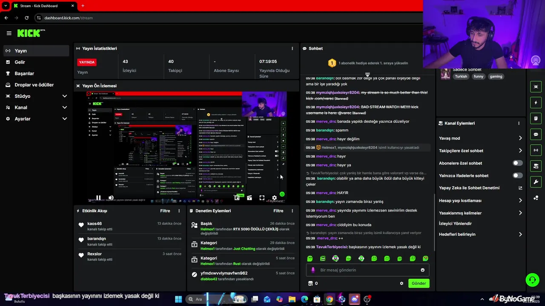
Task: Reload the dashboard page
Action: [26, 18]
